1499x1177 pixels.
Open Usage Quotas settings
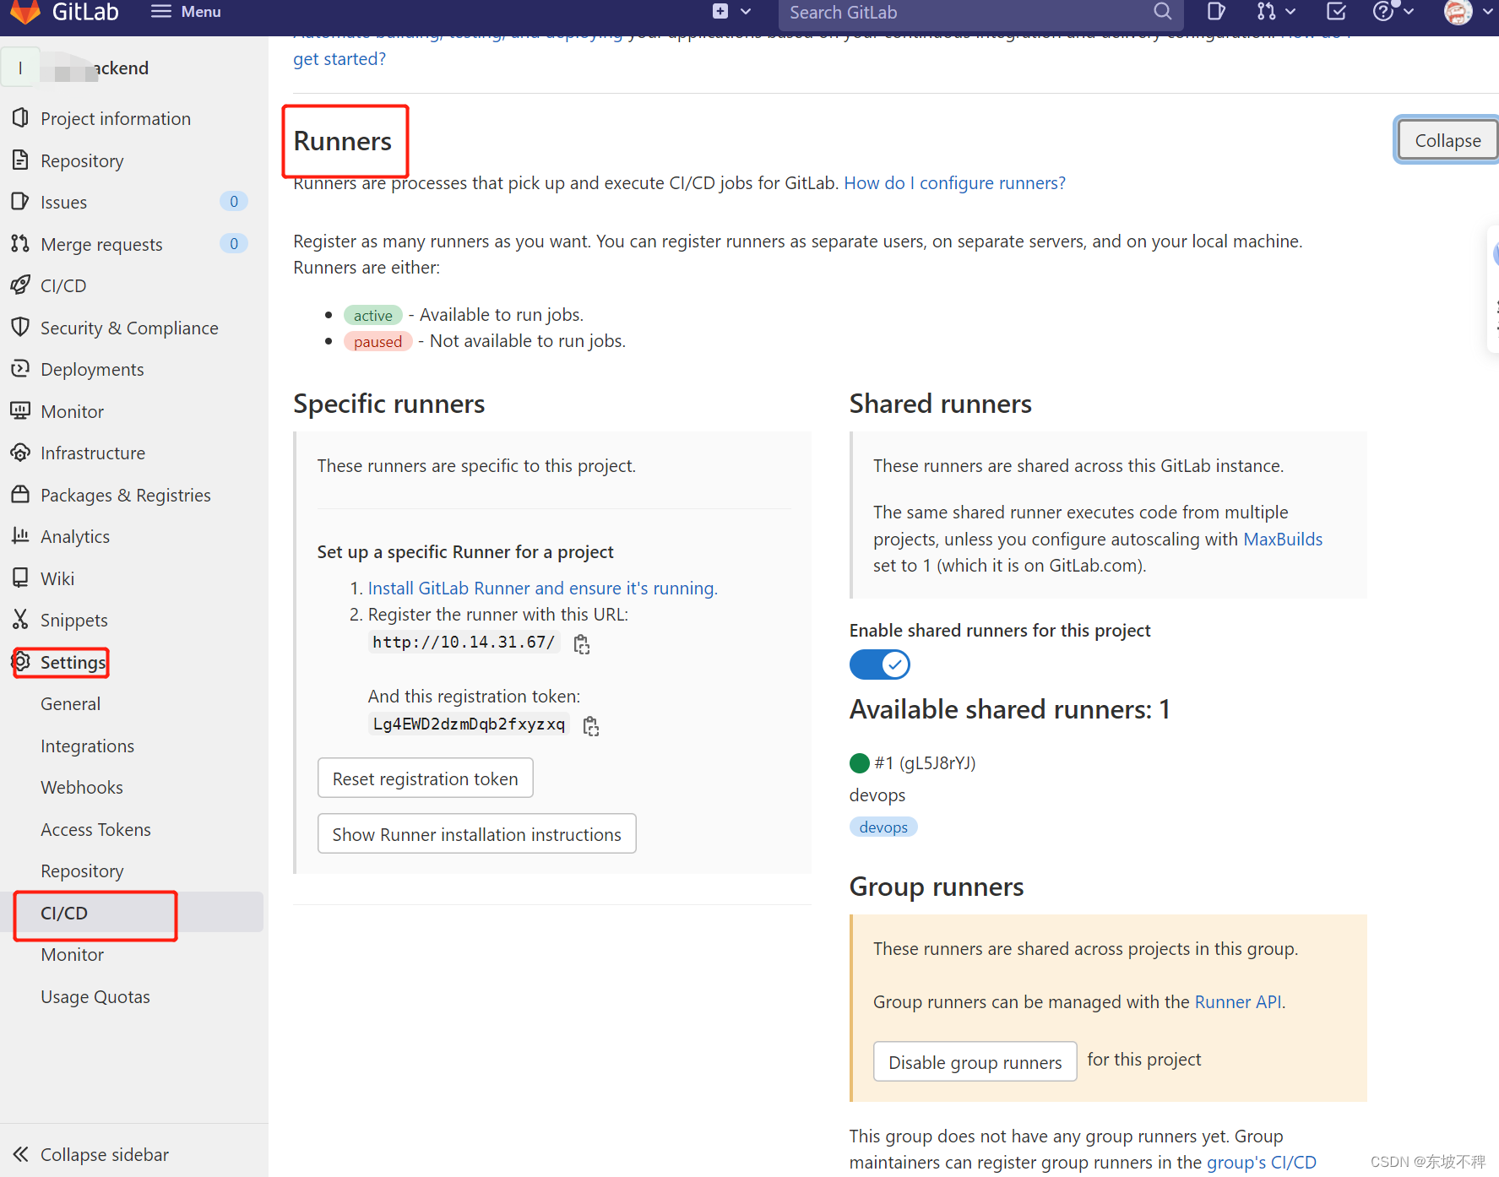click(95, 997)
